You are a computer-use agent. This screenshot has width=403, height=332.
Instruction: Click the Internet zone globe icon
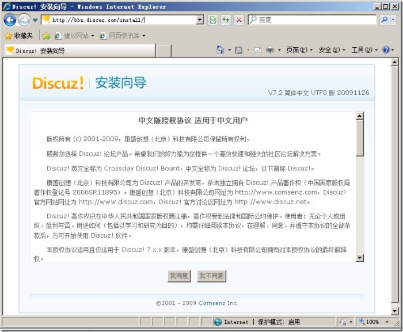tap(218, 322)
